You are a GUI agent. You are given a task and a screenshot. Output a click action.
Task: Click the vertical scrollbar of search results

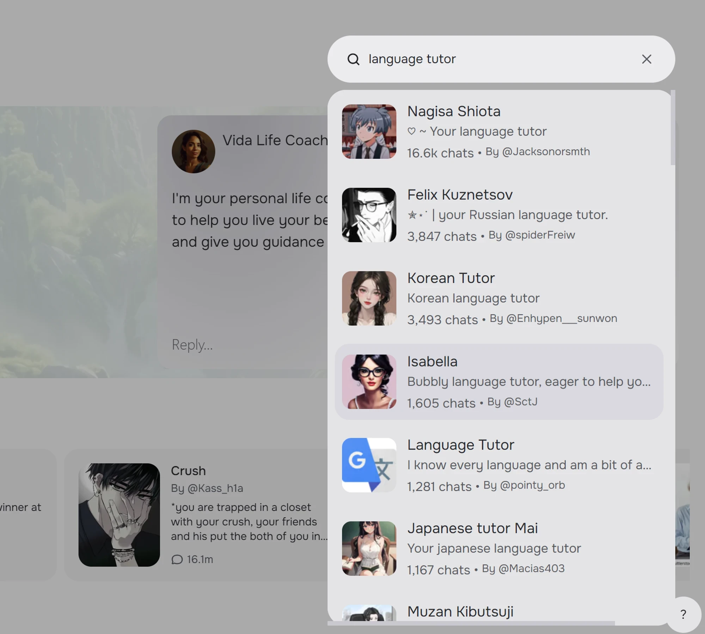tap(673, 127)
